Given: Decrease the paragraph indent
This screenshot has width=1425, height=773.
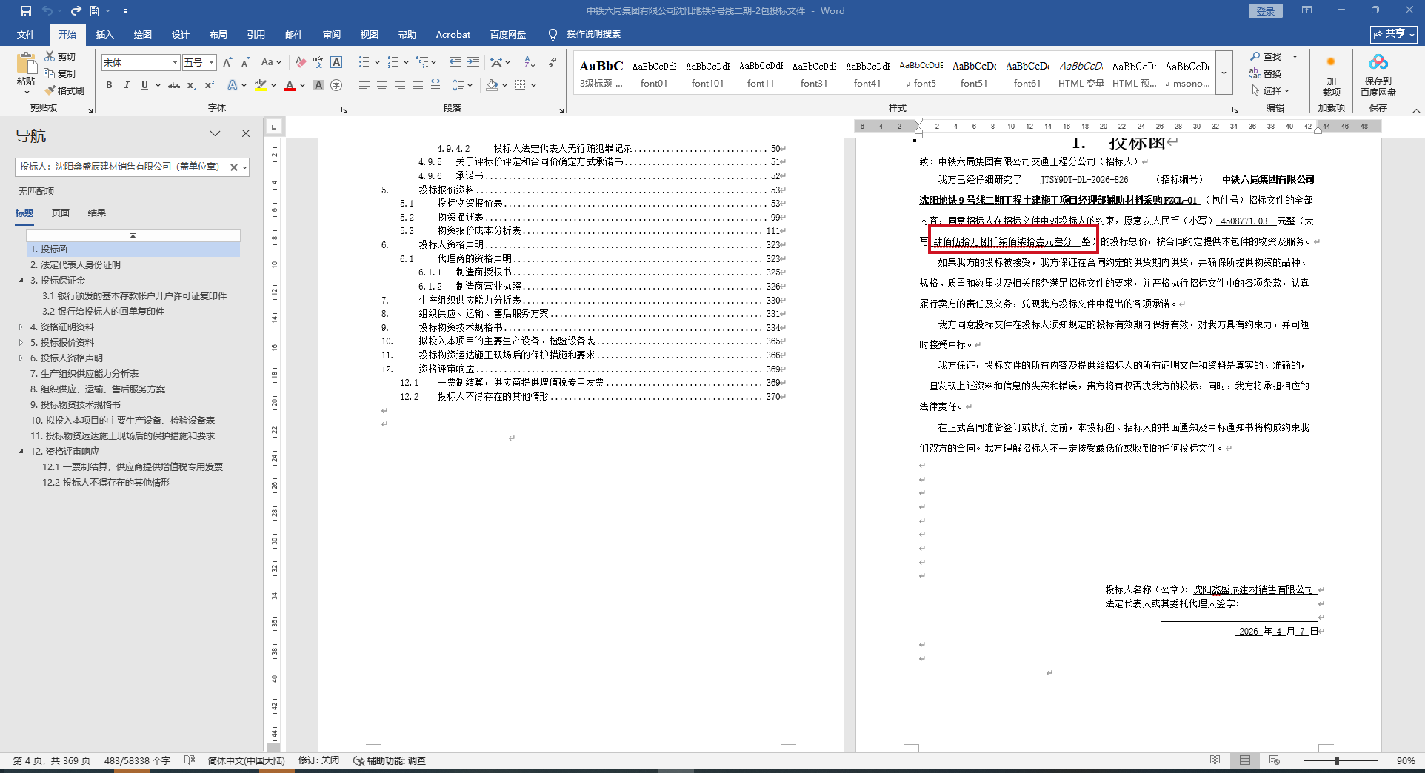Looking at the screenshot, I should (455, 62).
